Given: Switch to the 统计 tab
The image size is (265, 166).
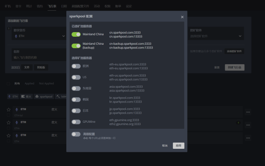Looking at the screenshot, I should [x=29, y=6].
